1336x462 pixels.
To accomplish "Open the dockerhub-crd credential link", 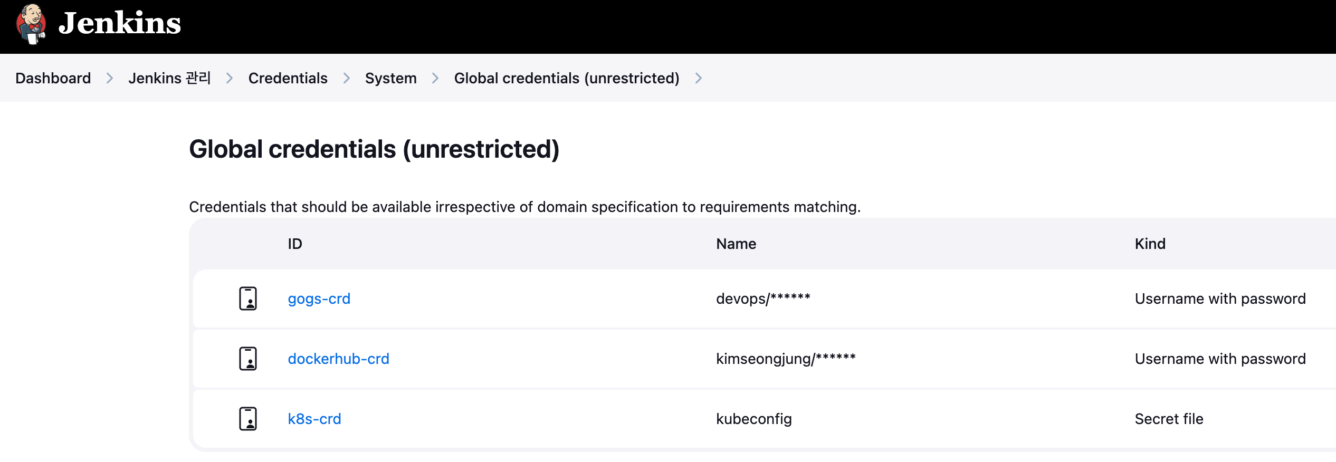I will pos(339,359).
